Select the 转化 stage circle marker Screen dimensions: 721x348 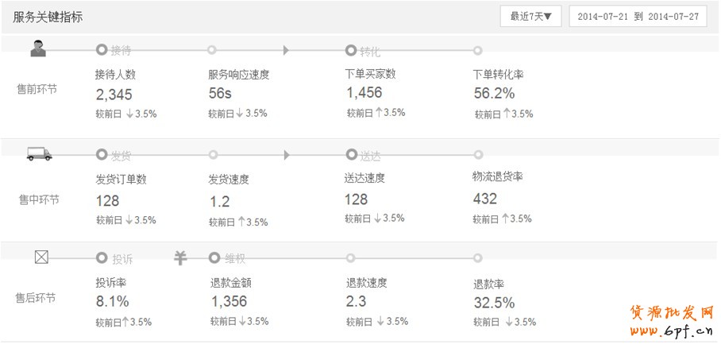click(x=351, y=50)
